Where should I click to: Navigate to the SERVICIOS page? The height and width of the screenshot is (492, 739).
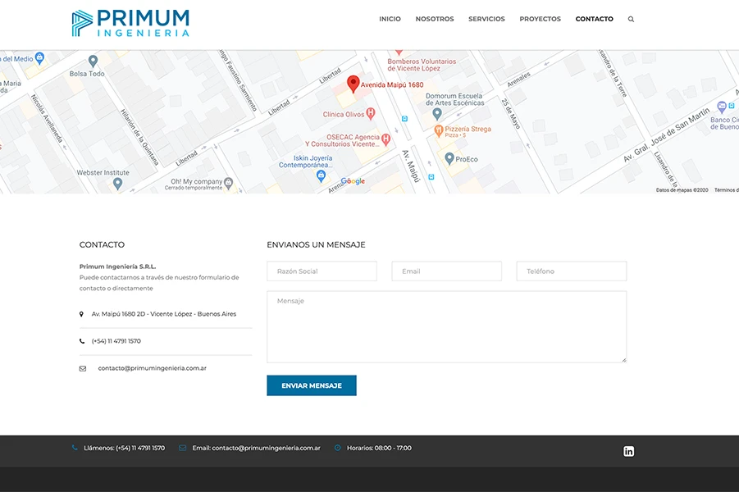[x=486, y=19]
